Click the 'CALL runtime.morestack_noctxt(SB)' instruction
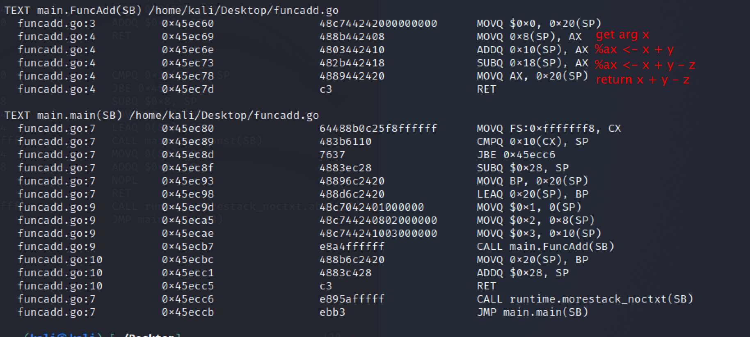The width and height of the screenshot is (750, 337). [585, 299]
